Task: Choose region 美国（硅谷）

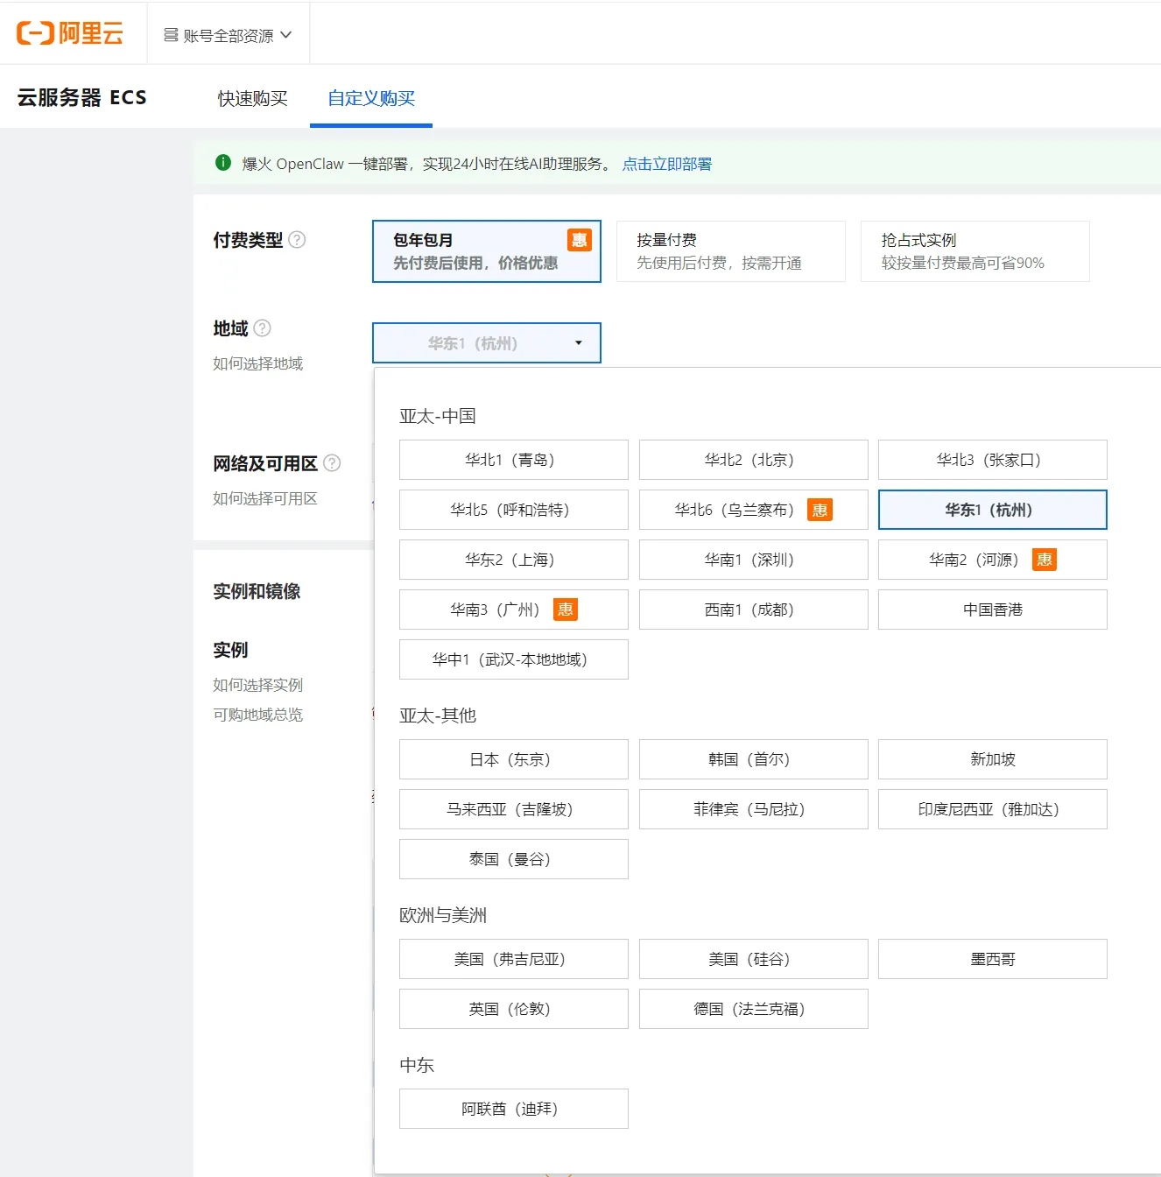Action: (x=754, y=959)
